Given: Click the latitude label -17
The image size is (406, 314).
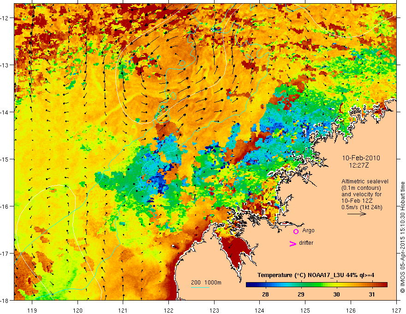Looking at the screenshot, I should [5, 254].
